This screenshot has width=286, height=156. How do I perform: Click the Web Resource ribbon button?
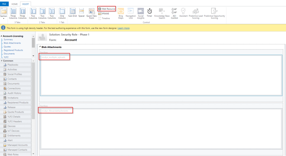tap(107, 9)
